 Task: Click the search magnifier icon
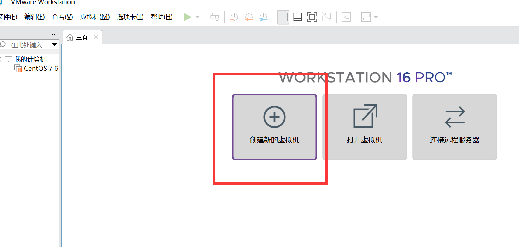[3, 44]
